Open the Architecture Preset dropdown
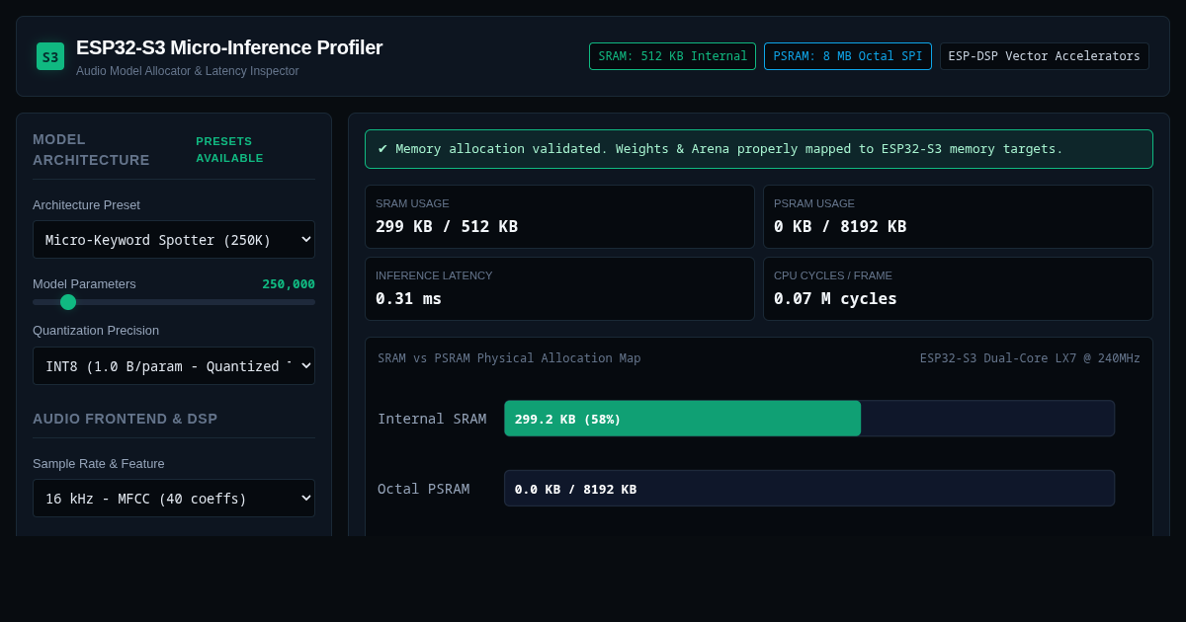1186x622 pixels. (x=174, y=240)
